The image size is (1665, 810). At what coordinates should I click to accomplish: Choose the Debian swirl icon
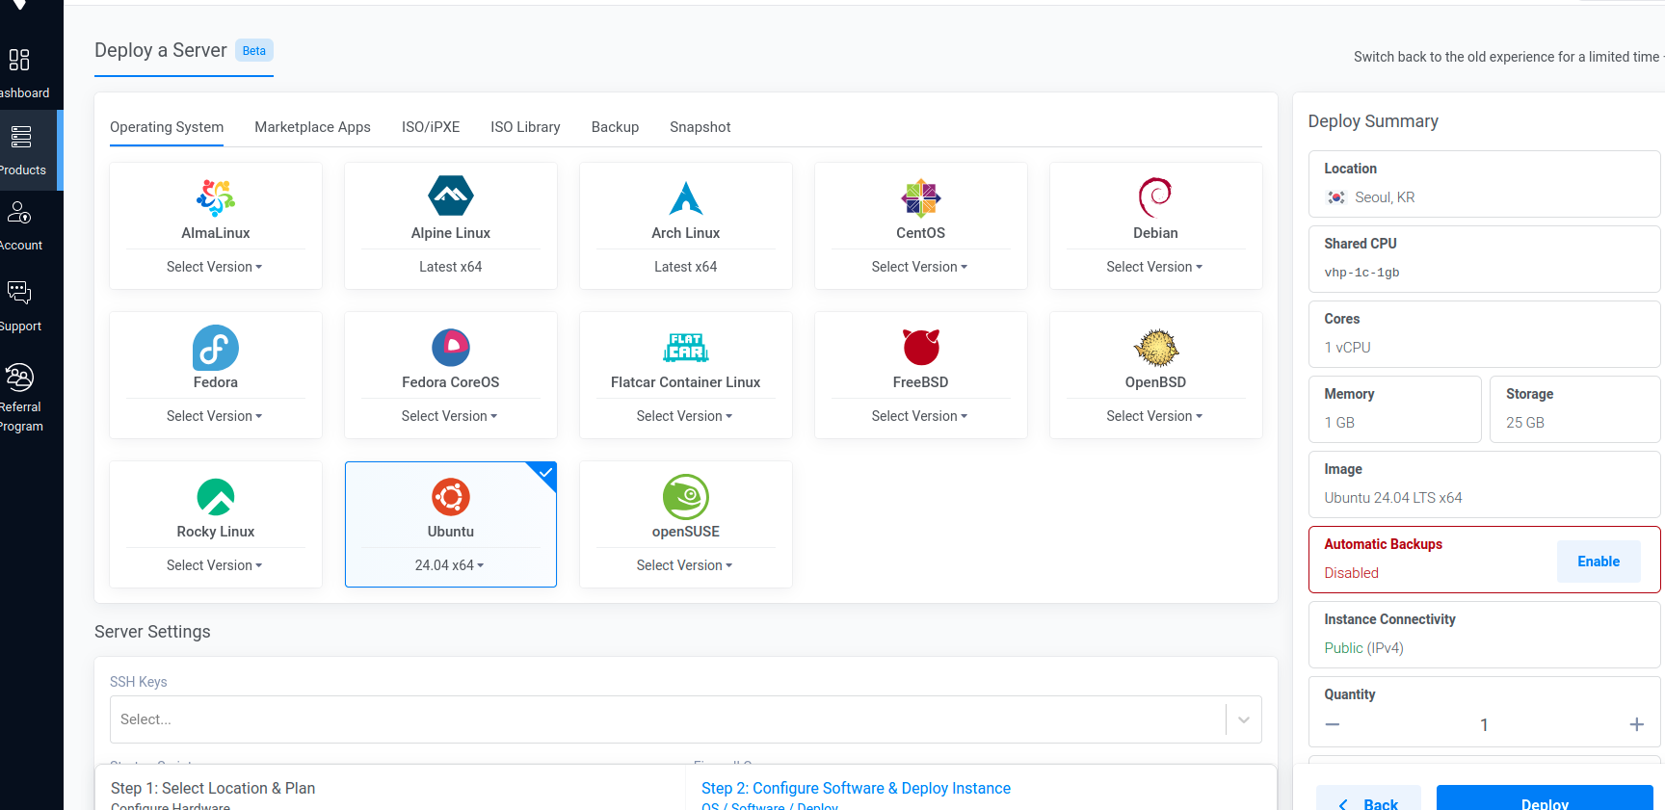tap(1155, 197)
